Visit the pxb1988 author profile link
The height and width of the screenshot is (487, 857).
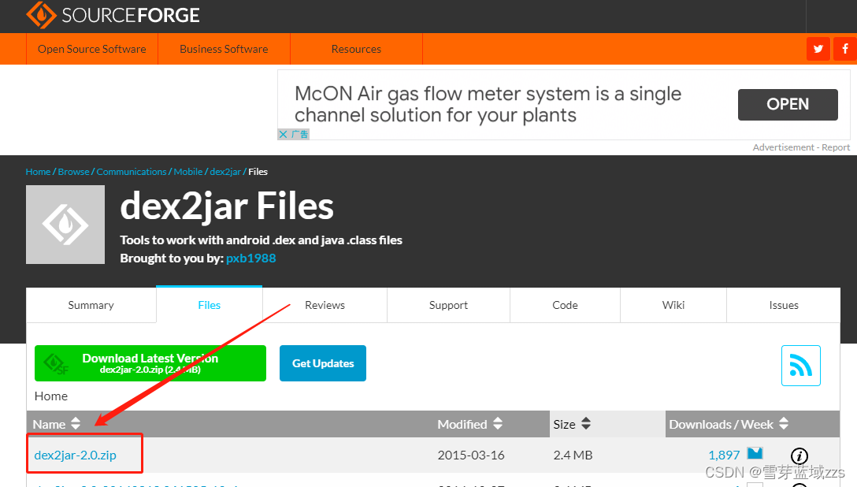250,258
